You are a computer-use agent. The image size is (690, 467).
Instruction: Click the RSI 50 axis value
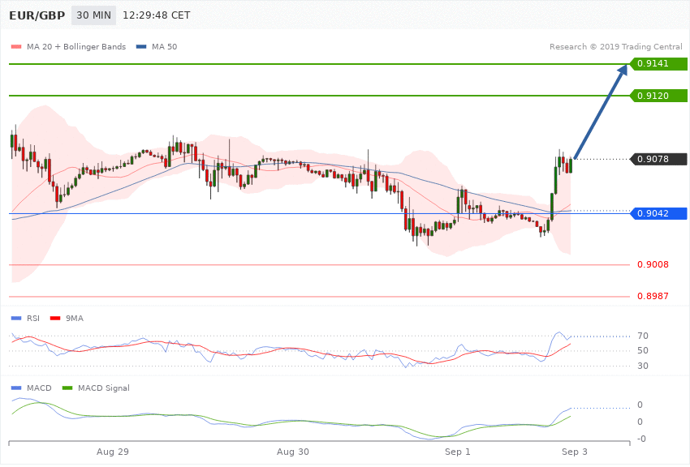tap(642, 350)
